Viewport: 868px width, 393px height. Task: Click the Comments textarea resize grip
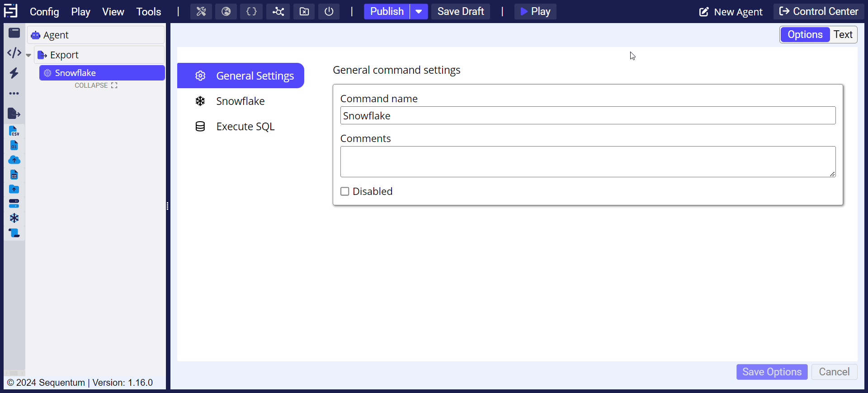[x=832, y=174]
